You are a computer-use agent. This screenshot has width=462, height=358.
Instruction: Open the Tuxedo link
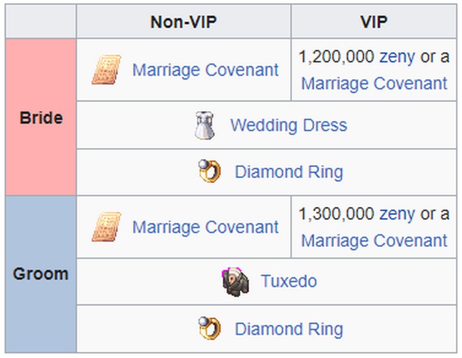pos(288,282)
